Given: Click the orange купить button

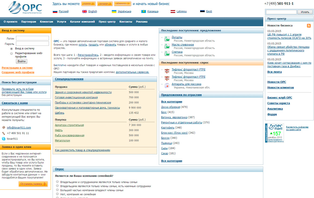Looking at the screenshot, I should 88,4.
